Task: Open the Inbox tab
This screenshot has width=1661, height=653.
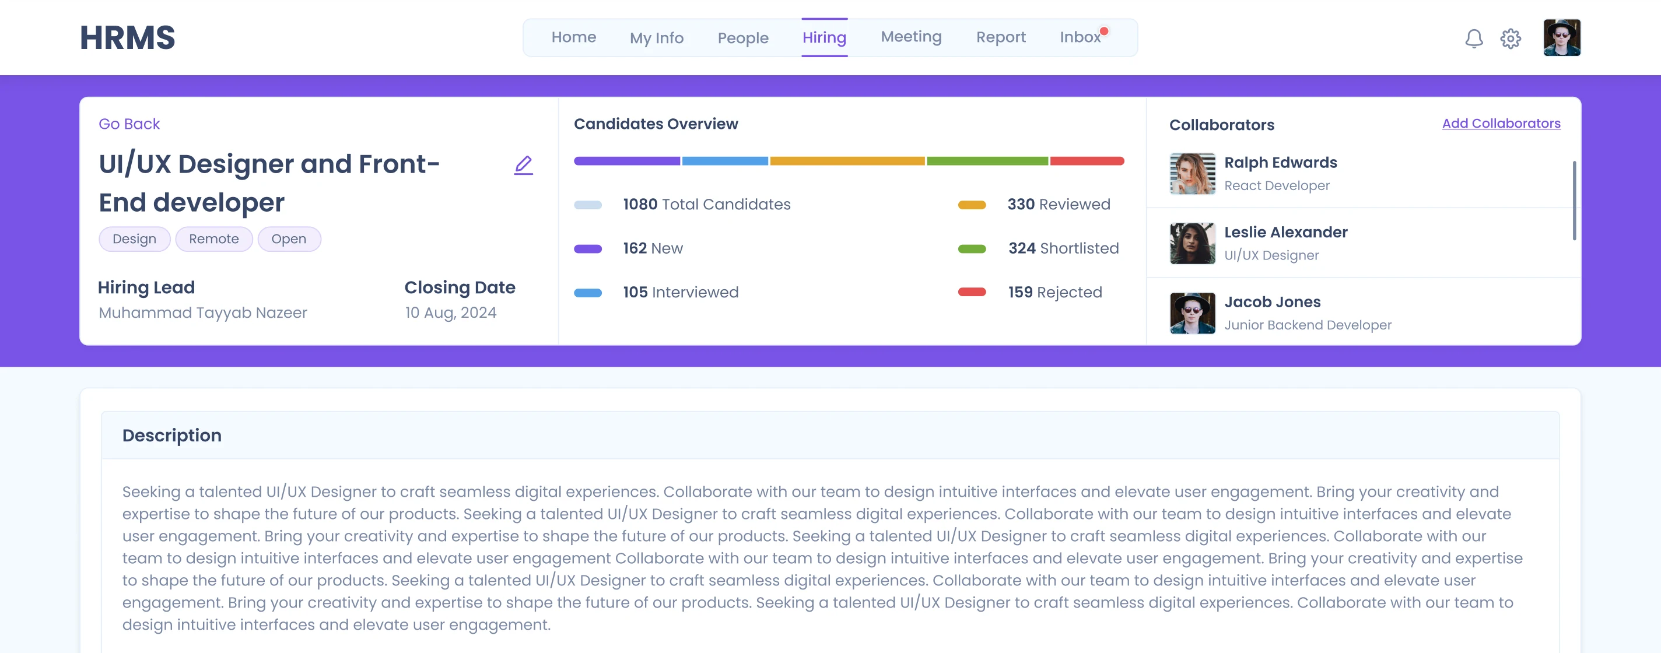Action: click(x=1080, y=37)
